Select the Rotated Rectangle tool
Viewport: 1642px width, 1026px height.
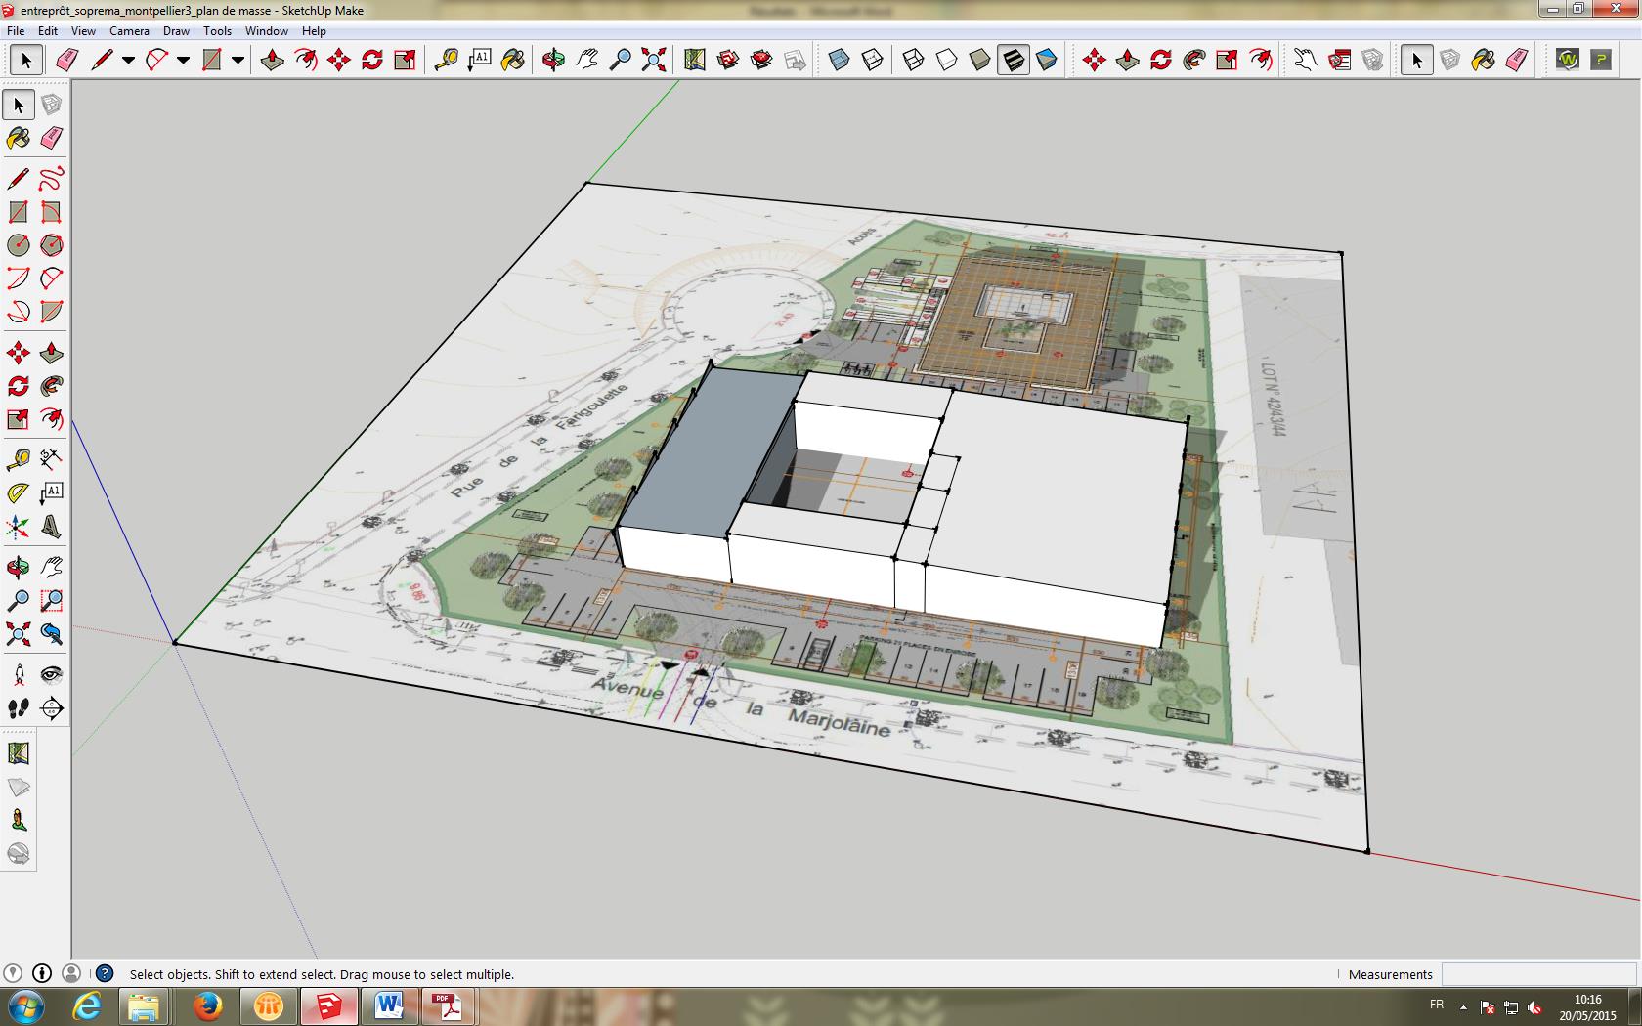coord(52,212)
